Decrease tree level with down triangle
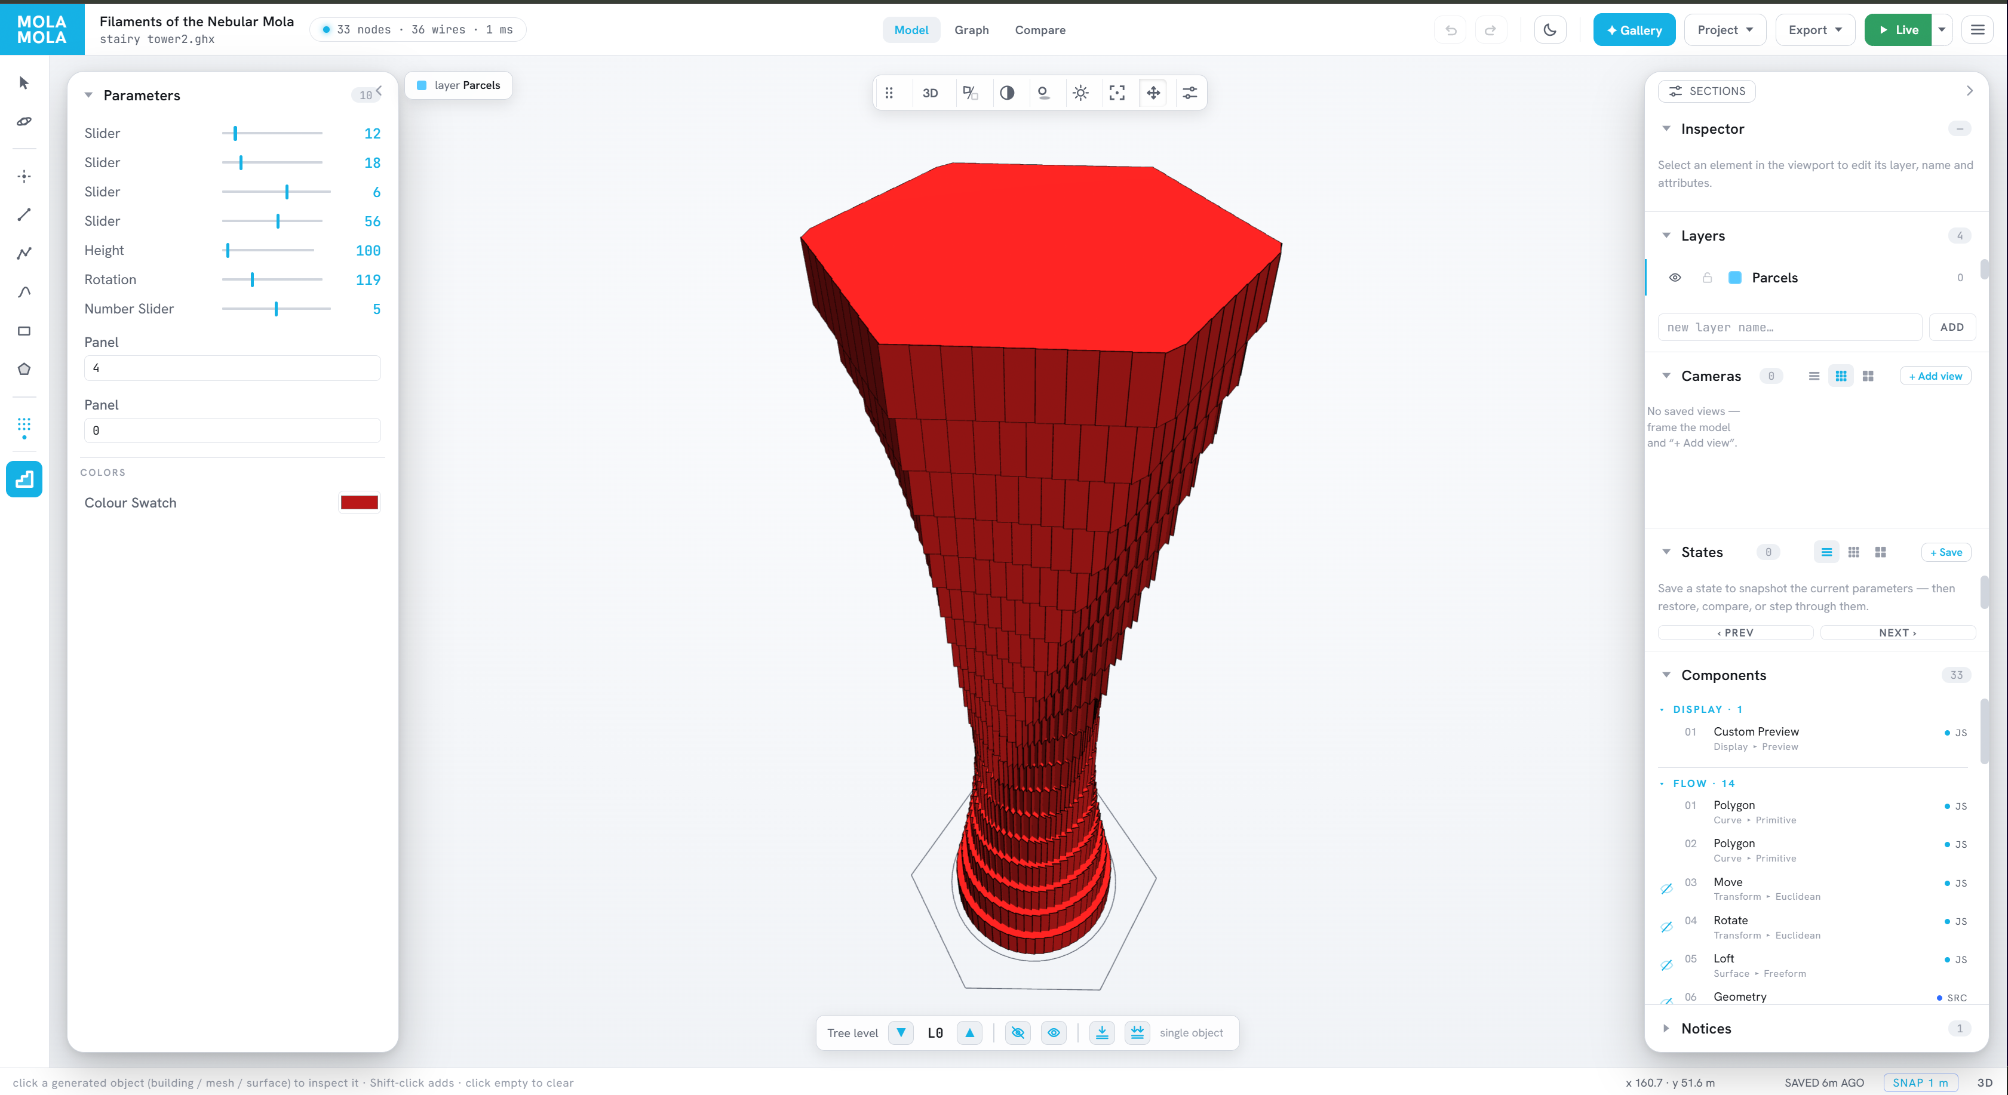This screenshot has width=2008, height=1095. 901,1033
